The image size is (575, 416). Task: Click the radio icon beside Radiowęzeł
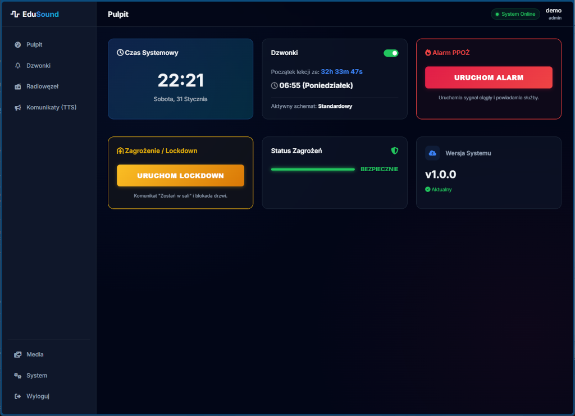point(17,86)
